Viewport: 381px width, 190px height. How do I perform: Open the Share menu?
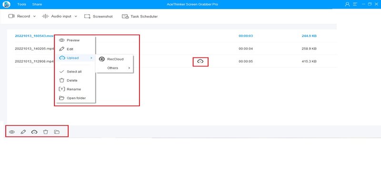[37, 4]
